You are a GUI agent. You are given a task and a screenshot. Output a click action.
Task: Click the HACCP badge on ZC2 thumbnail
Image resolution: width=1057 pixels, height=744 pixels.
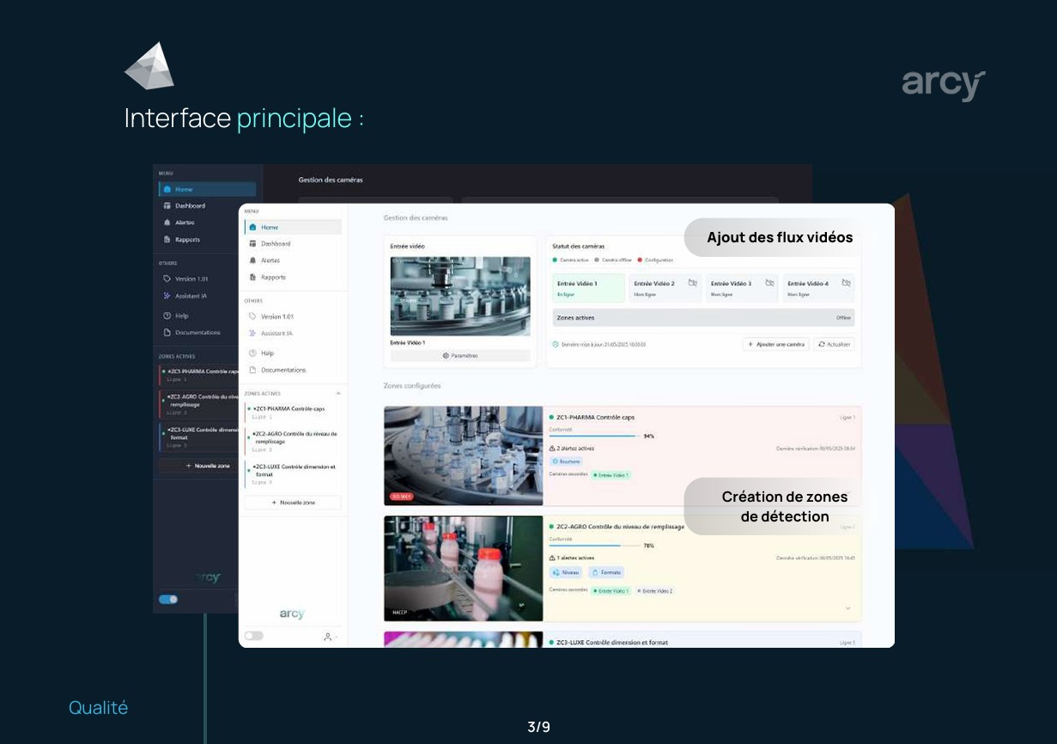[398, 613]
